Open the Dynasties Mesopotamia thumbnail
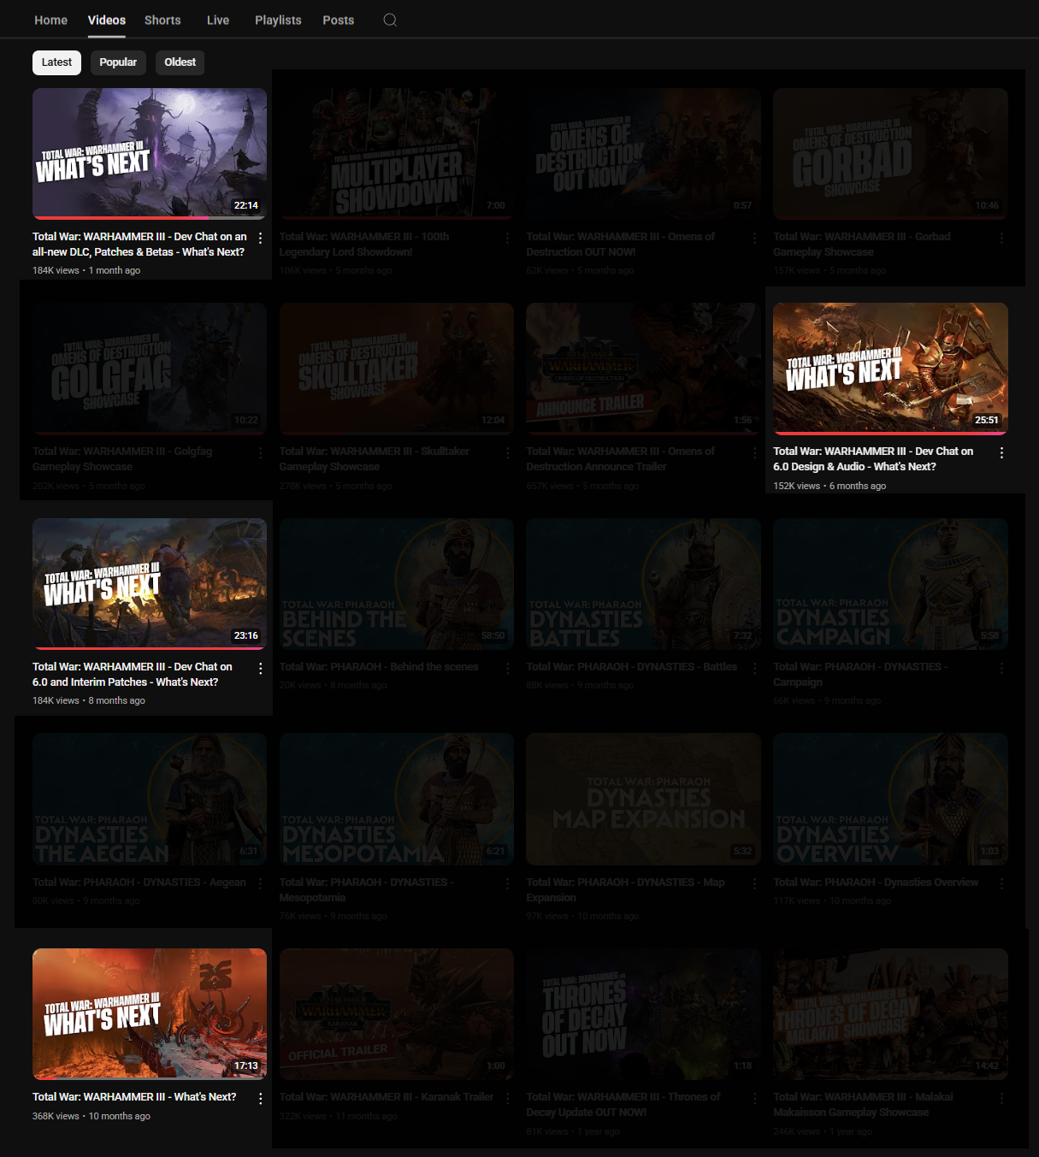 (x=397, y=799)
